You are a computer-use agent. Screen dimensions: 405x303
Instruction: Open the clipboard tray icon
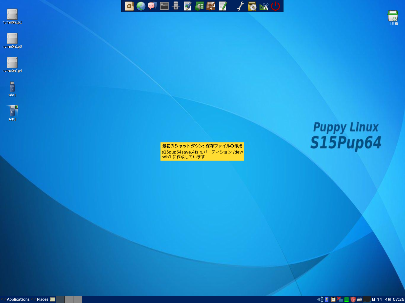point(333,299)
